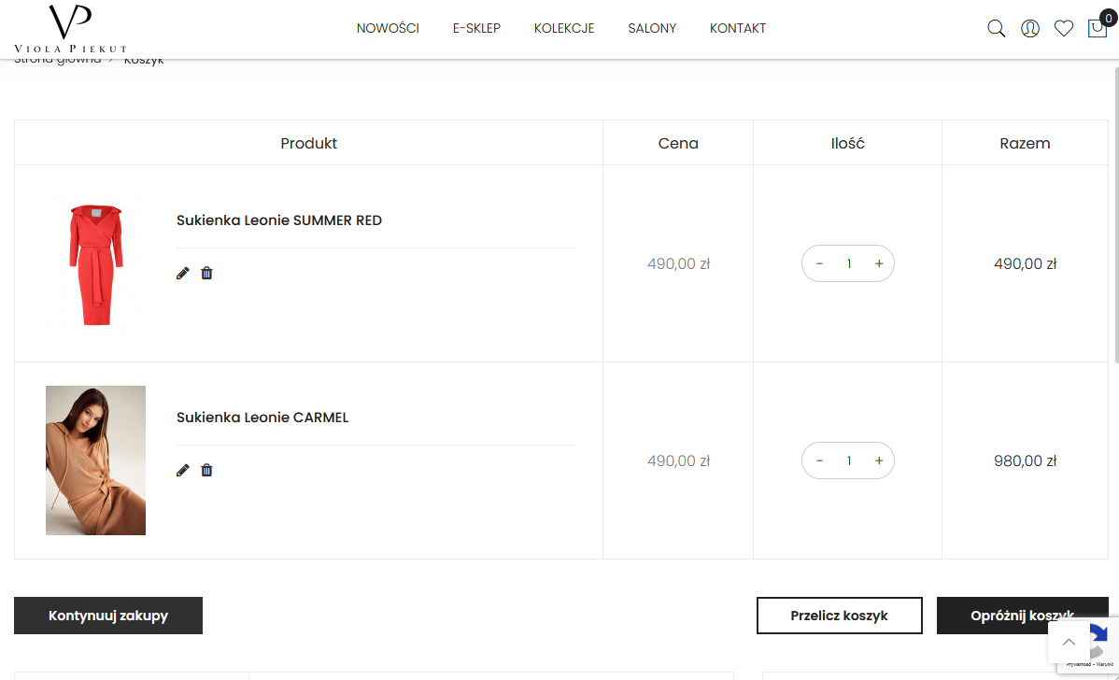This screenshot has width=1119, height=680.
Task: Edit the Sukienka Leonie SUMMER RED item
Action: [182, 273]
